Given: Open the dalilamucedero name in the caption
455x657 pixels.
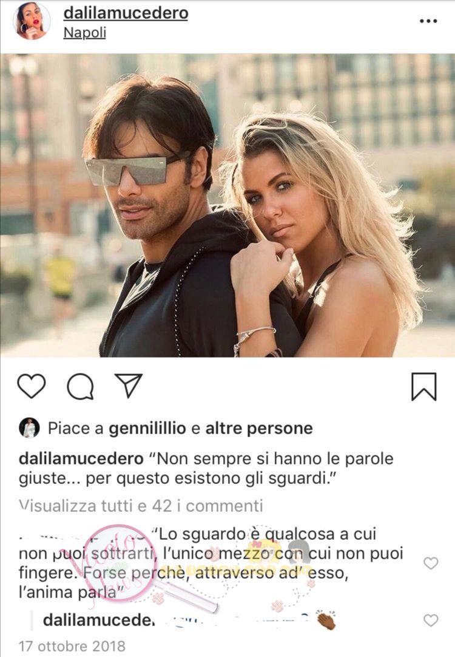Looking at the screenshot, I should (x=81, y=458).
